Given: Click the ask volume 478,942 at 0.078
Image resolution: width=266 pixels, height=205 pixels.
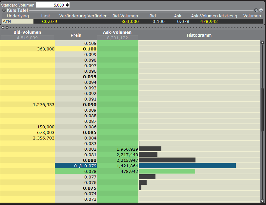Looking at the screenshot, I should pyautogui.click(x=118, y=171).
